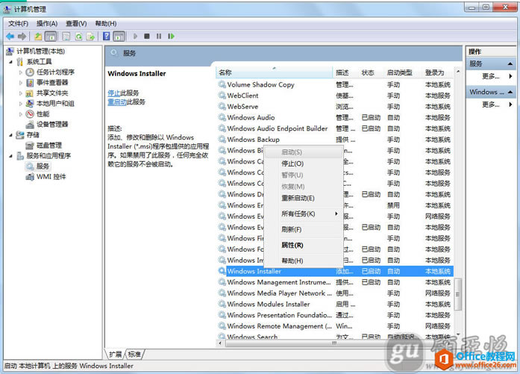Expand the 本地用户和组 node arrow
The width and height of the screenshot is (520, 374).
(x=21, y=104)
